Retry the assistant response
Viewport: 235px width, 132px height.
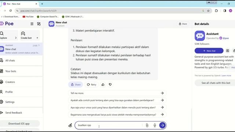pyautogui.click(x=91, y=85)
